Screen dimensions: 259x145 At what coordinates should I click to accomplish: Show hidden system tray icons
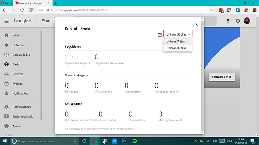click(195, 141)
